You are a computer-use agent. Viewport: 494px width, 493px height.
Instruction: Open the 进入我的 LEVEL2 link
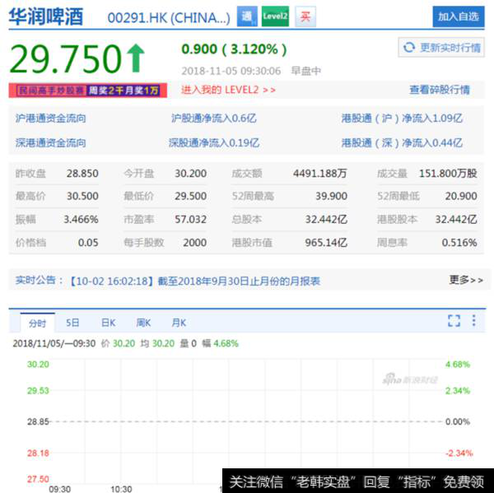click(228, 90)
